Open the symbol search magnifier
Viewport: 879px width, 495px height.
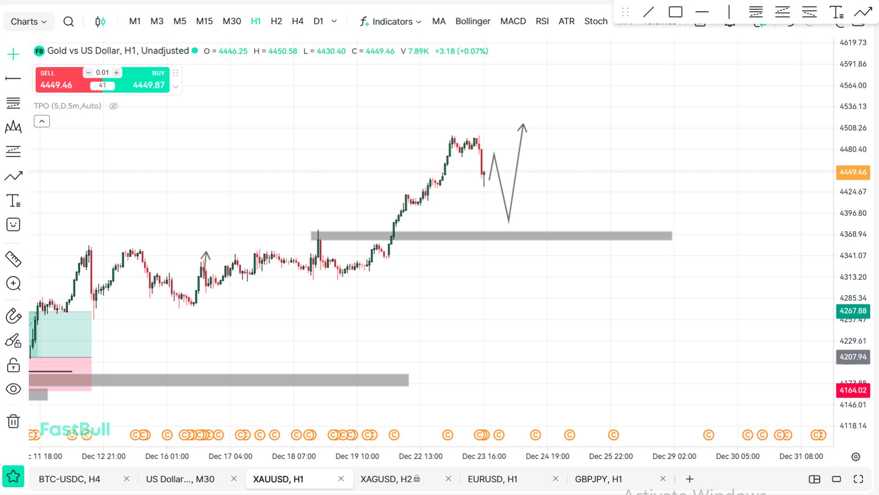click(x=69, y=21)
